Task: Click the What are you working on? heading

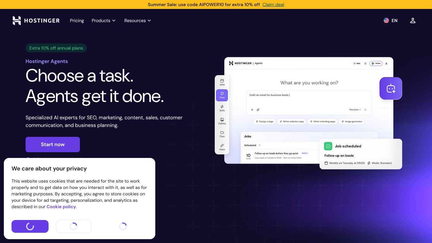Action: (x=309, y=83)
